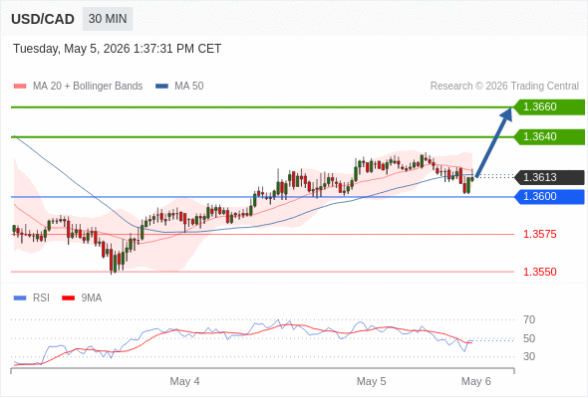Click the RSI 30 level label
This screenshot has width=588, height=398.
(x=529, y=356)
